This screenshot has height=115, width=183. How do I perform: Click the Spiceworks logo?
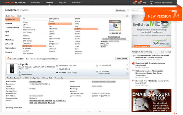click(15, 3)
